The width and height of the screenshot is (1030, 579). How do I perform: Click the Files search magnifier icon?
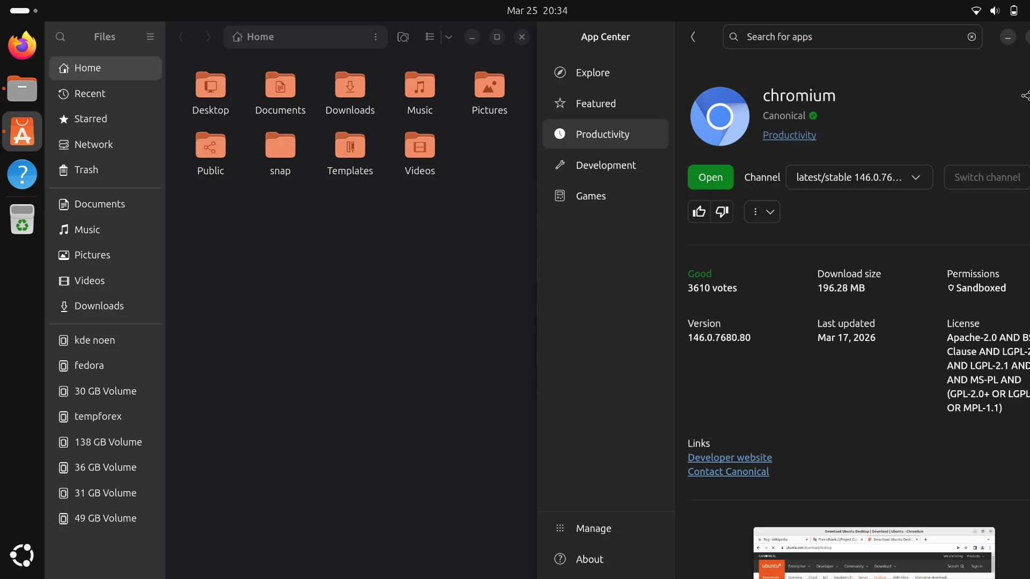click(x=61, y=37)
